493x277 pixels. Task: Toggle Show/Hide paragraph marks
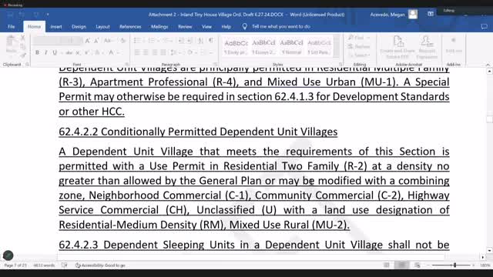pyautogui.click(x=211, y=41)
